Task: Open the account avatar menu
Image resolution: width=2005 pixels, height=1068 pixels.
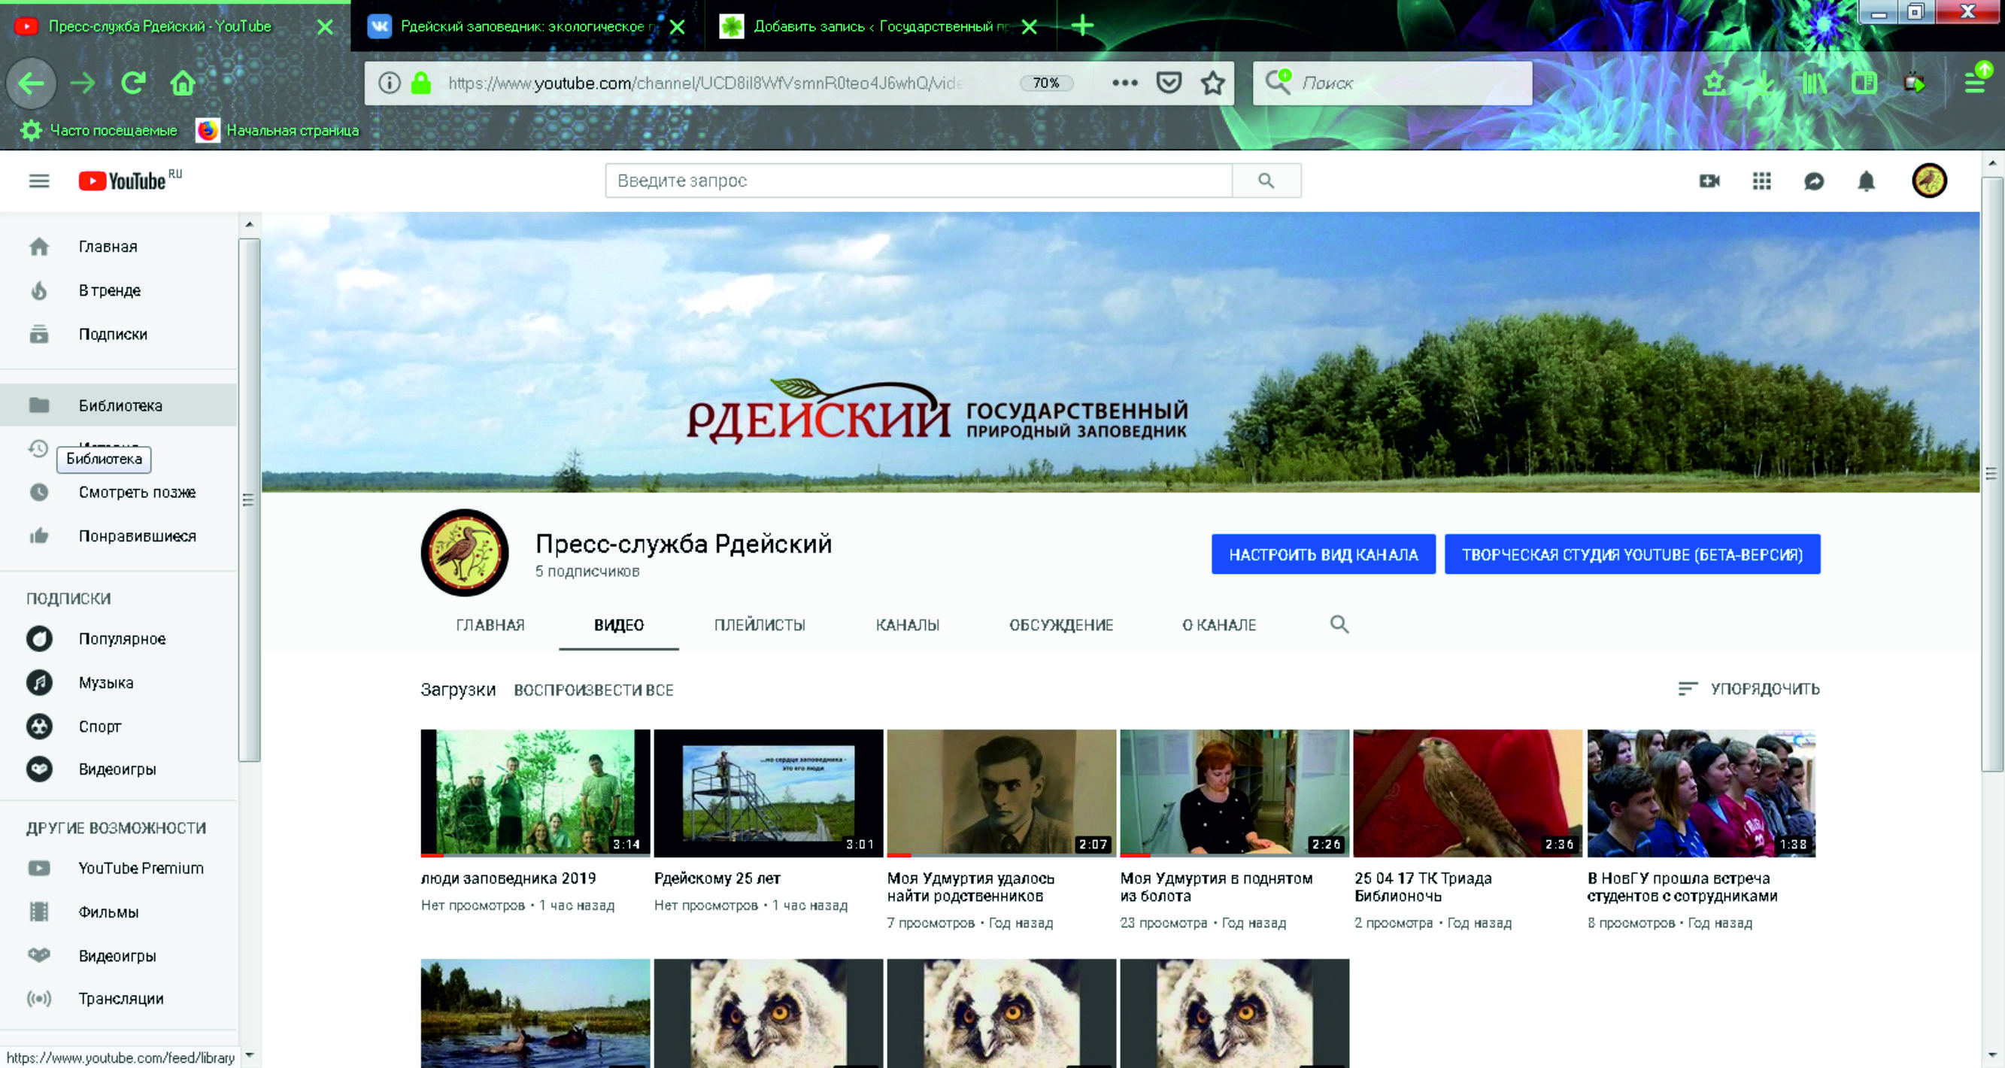Action: pos(1929,181)
